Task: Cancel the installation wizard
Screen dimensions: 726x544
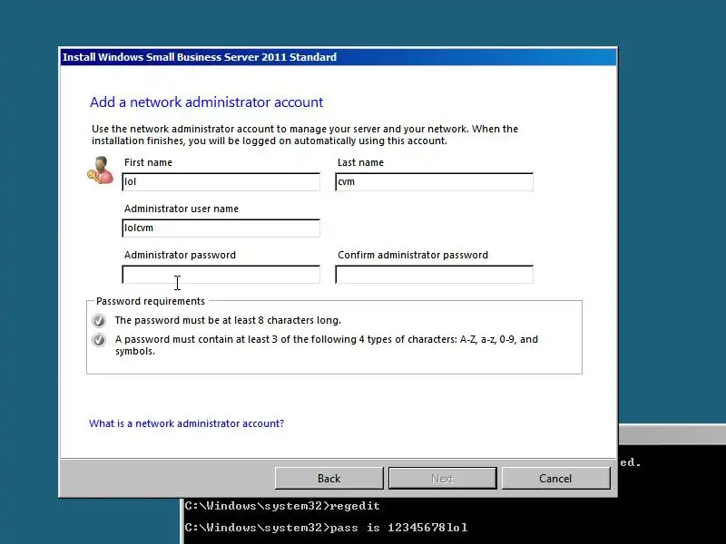Action: click(x=555, y=479)
